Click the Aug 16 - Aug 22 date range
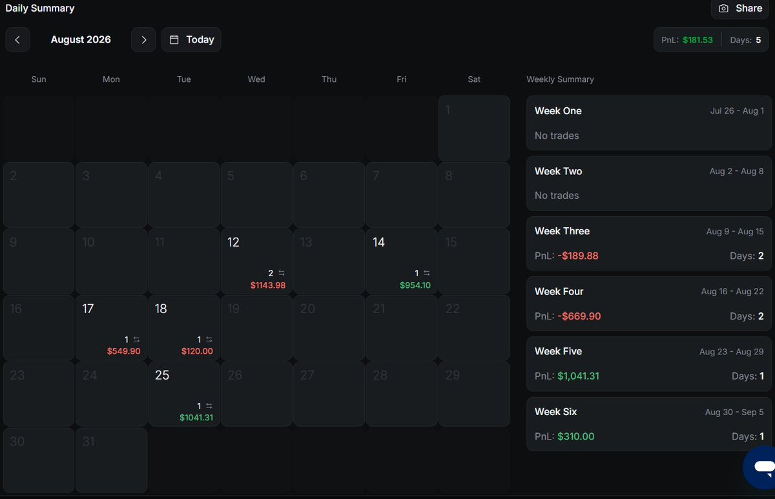 (x=732, y=292)
